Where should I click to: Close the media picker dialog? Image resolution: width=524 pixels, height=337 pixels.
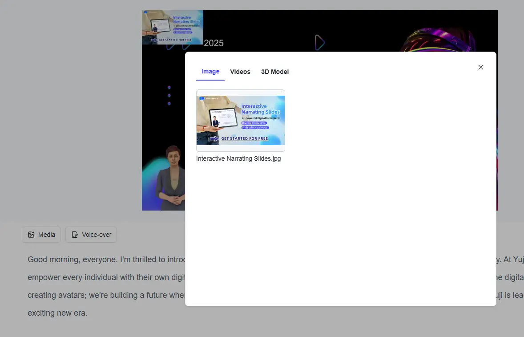point(480,67)
